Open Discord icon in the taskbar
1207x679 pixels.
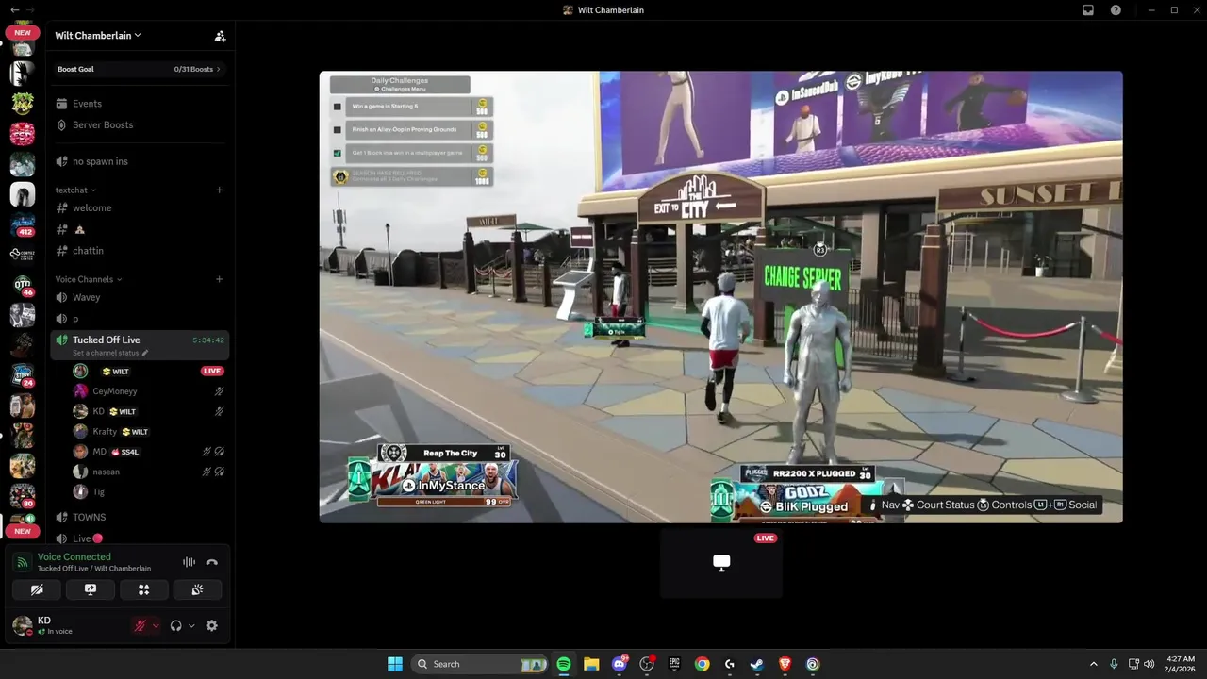tap(620, 664)
